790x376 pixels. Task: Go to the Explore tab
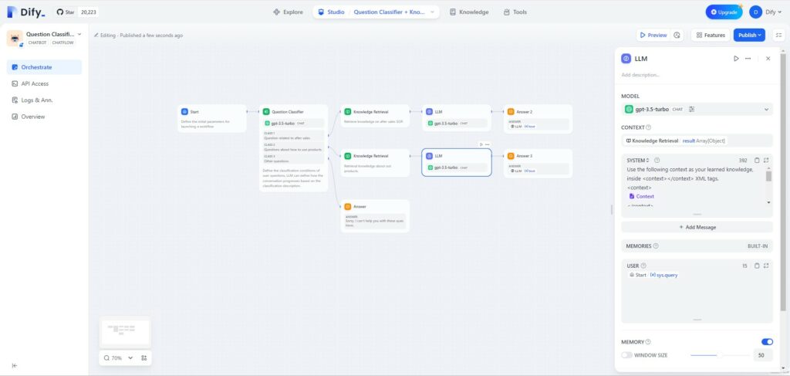click(289, 12)
